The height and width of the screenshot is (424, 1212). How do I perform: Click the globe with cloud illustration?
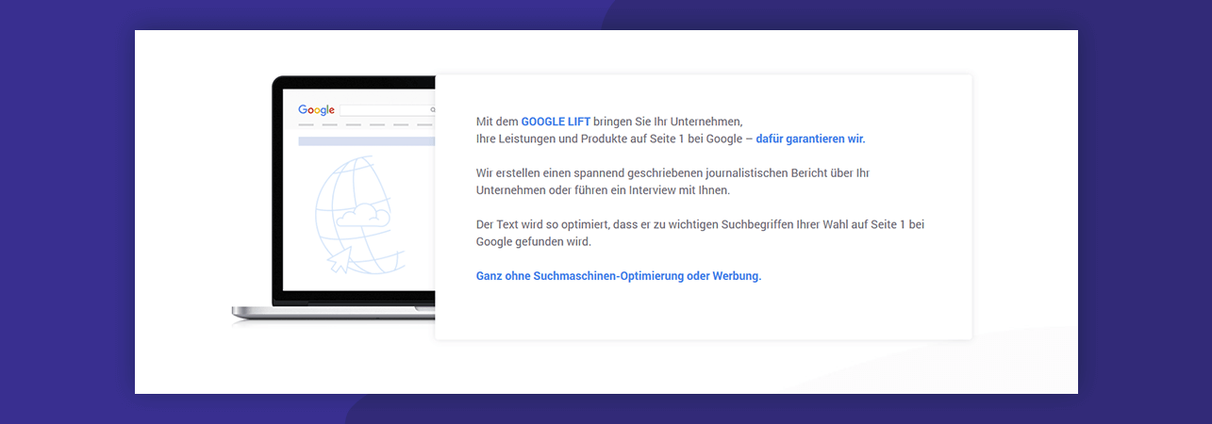(x=361, y=215)
